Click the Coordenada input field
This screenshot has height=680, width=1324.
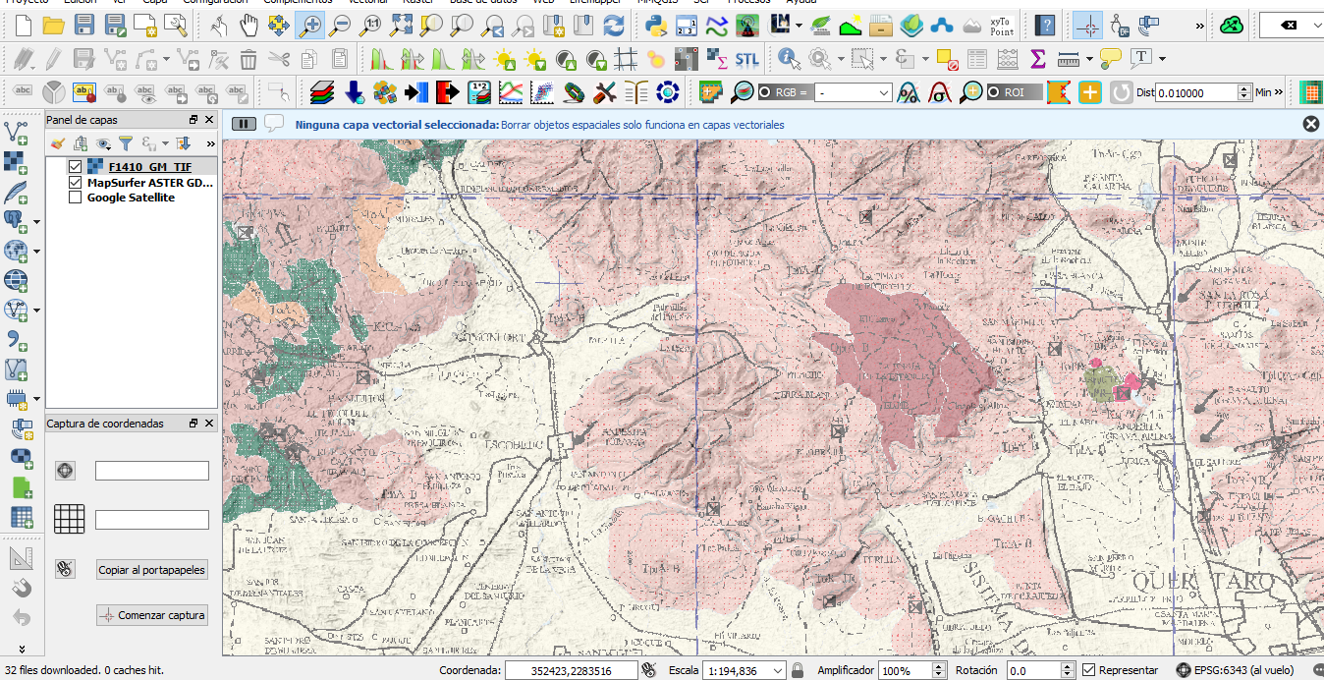pyautogui.click(x=571, y=670)
